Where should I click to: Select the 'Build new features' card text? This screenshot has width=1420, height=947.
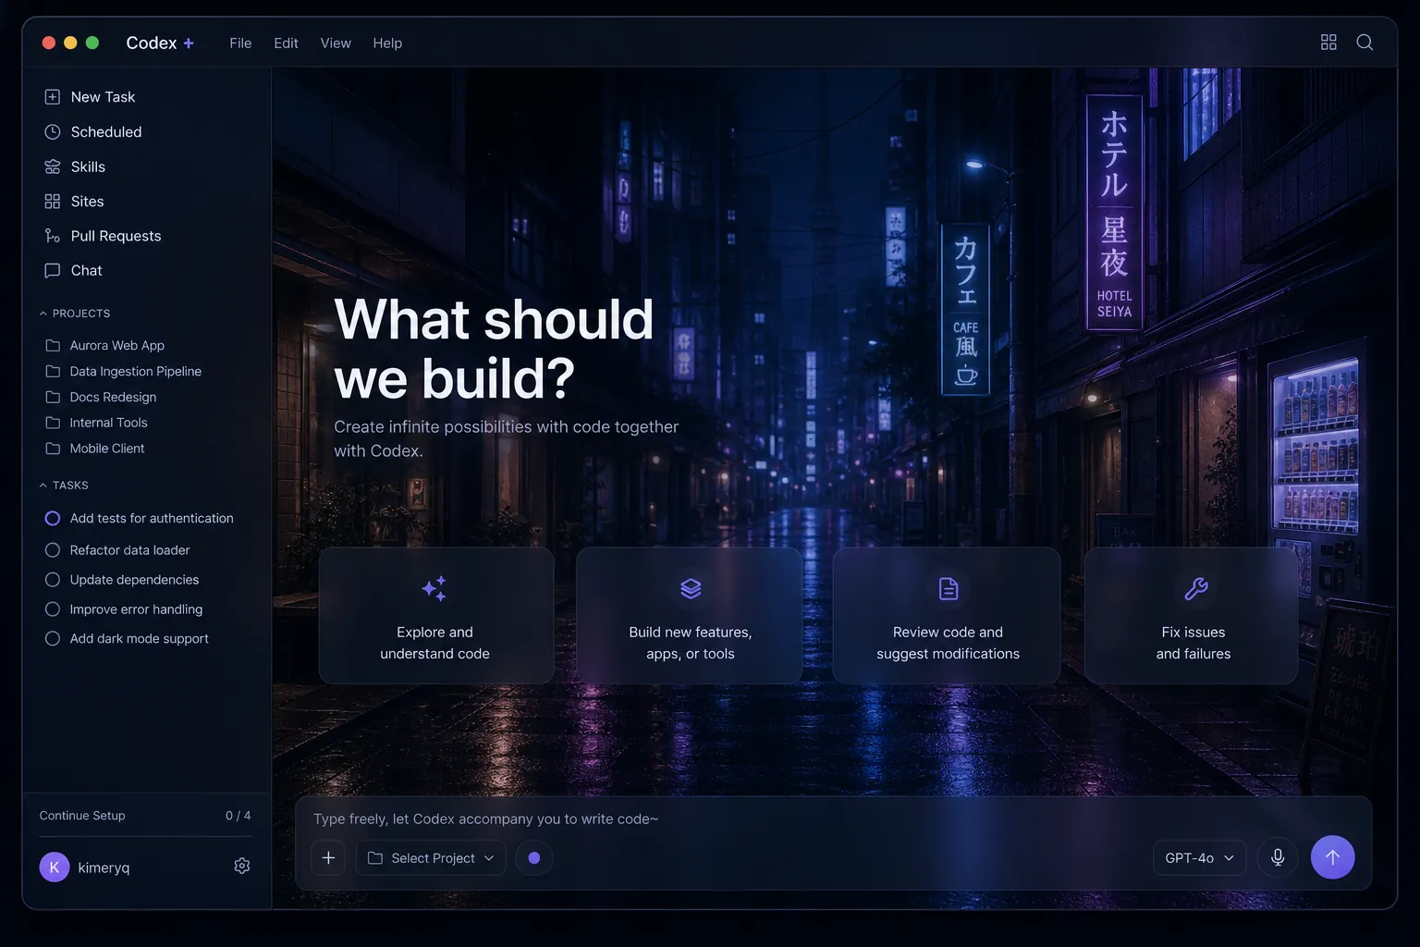[691, 643]
